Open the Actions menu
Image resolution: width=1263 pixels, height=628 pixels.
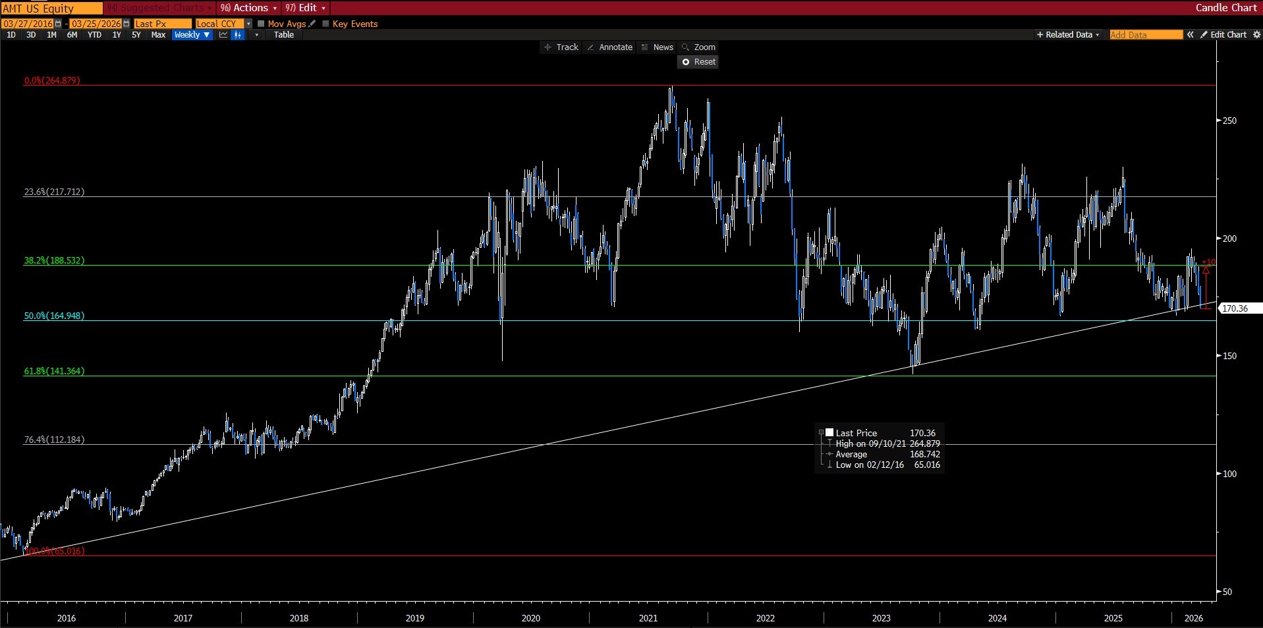(248, 8)
